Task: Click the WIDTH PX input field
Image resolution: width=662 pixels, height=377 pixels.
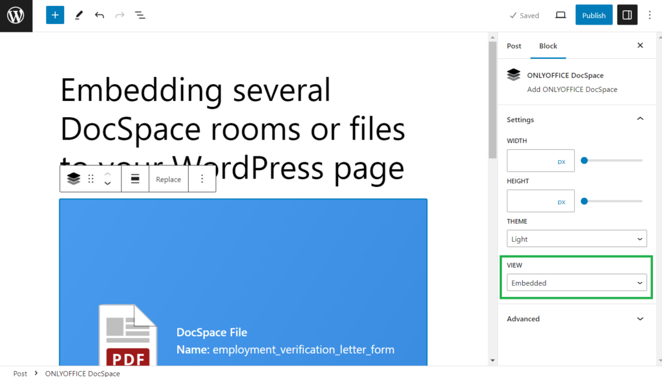Action: pyautogui.click(x=540, y=160)
